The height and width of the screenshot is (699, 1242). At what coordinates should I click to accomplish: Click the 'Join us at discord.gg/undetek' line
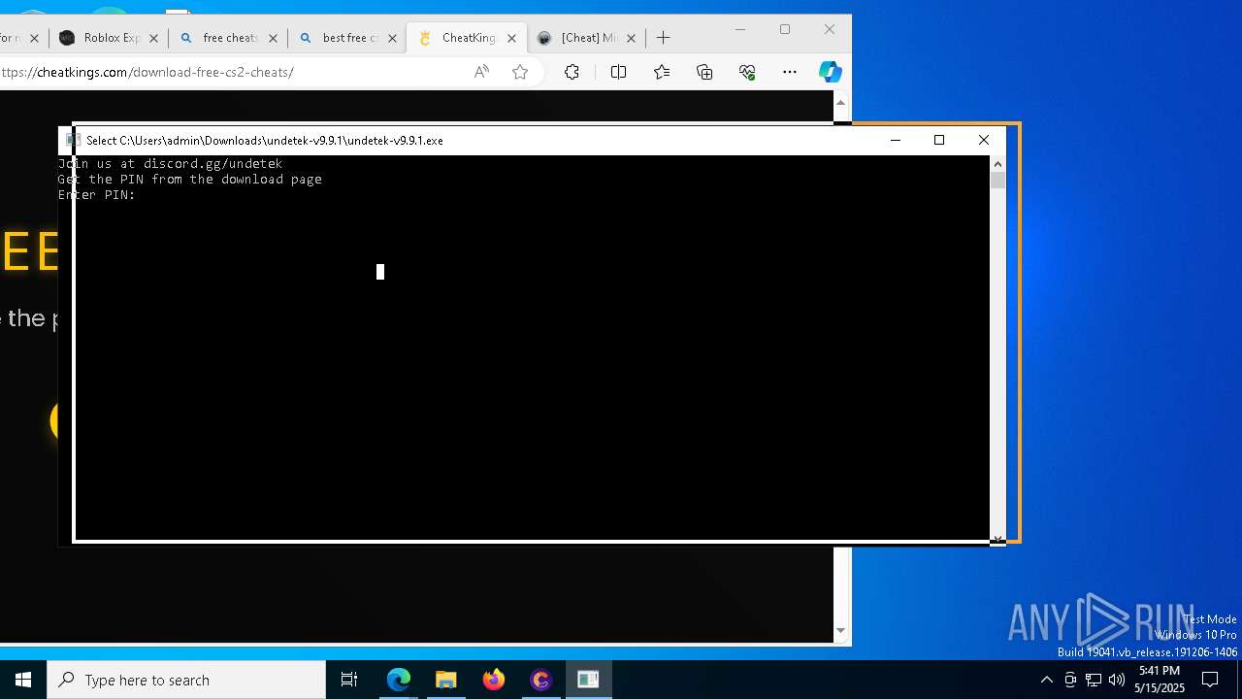click(170, 164)
